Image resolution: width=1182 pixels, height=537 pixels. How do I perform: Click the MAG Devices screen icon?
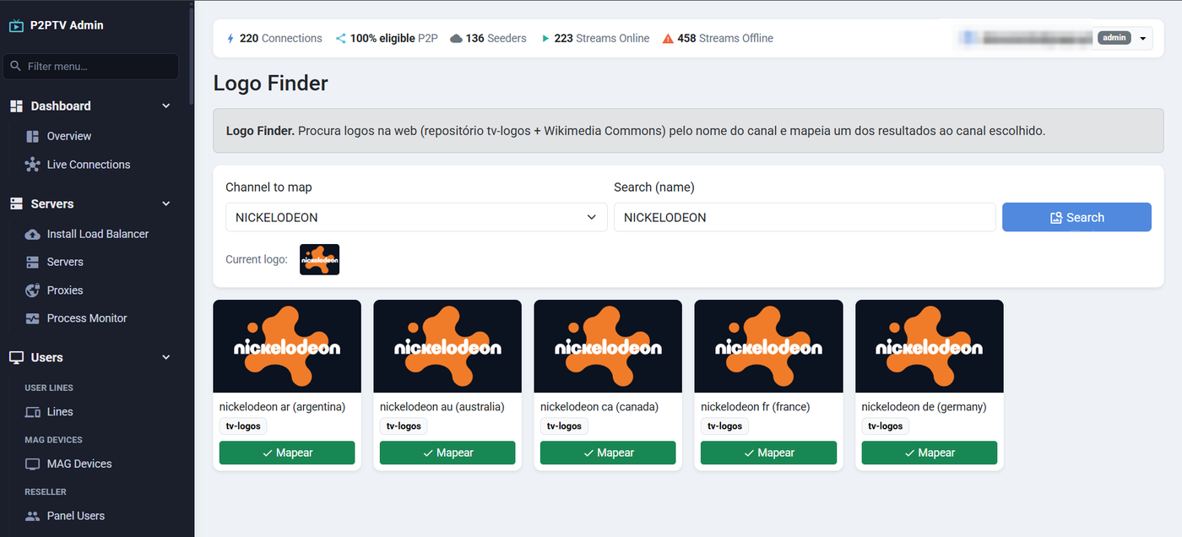[33, 464]
